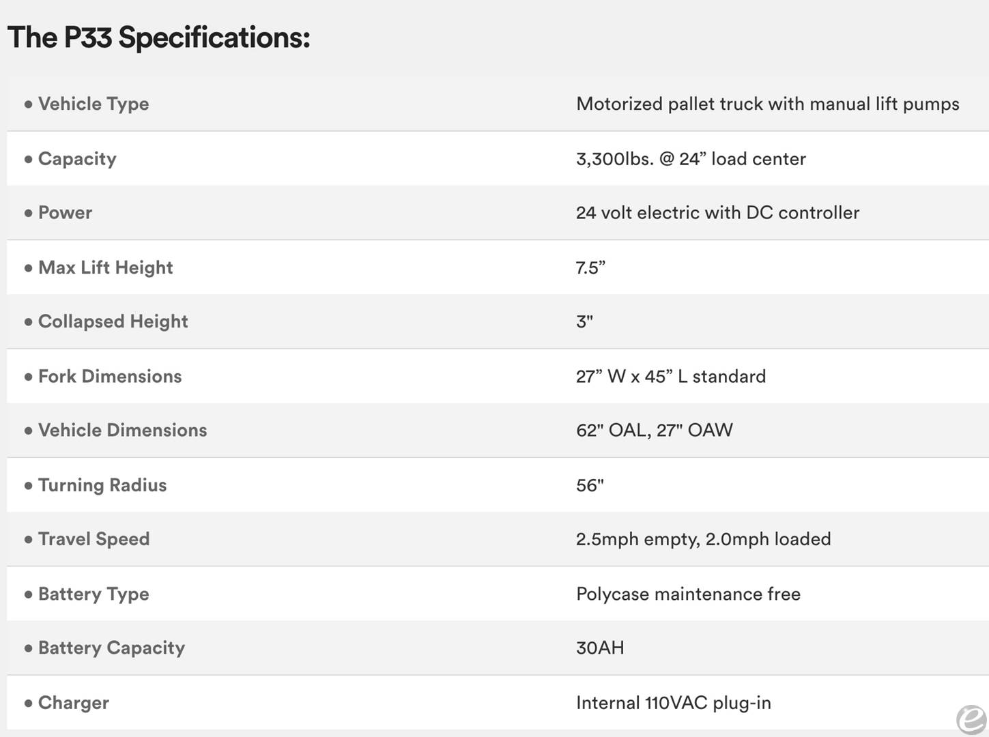Click the Battery Capacity label
This screenshot has width=989, height=737.
pos(111,648)
